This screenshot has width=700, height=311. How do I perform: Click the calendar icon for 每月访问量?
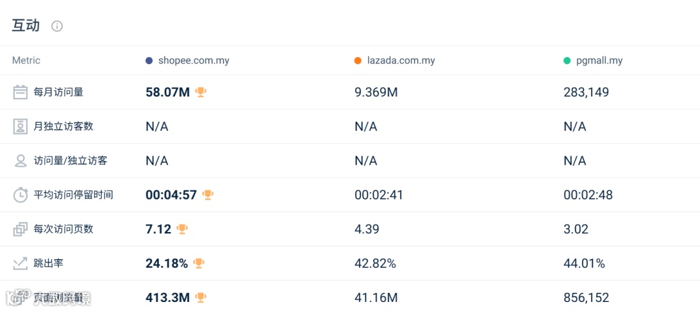point(21,92)
